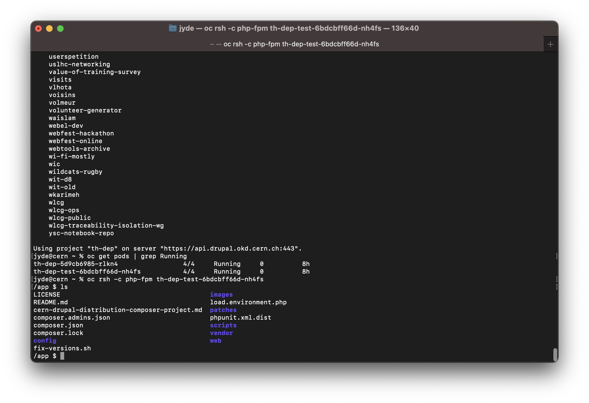Click 'wlcg' project entry
Image resolution: width=589 pixels, height=403 pixels.
[x=56, y=203]
